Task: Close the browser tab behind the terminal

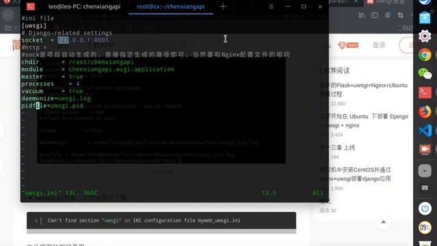Action: pyautogui.click(x=356, y=1)
